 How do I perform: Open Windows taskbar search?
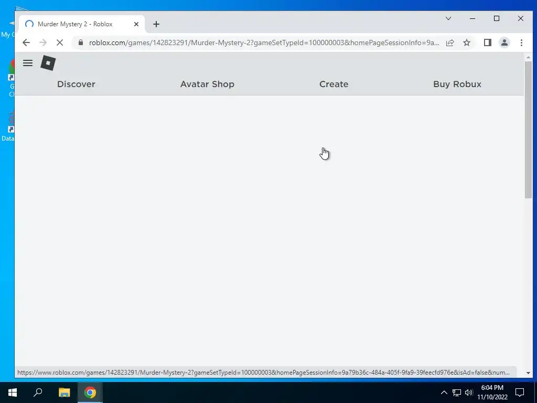[x=38, y=393]
